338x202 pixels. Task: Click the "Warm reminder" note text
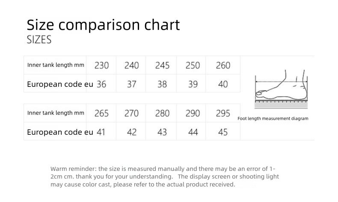click(x=165, y=177)
